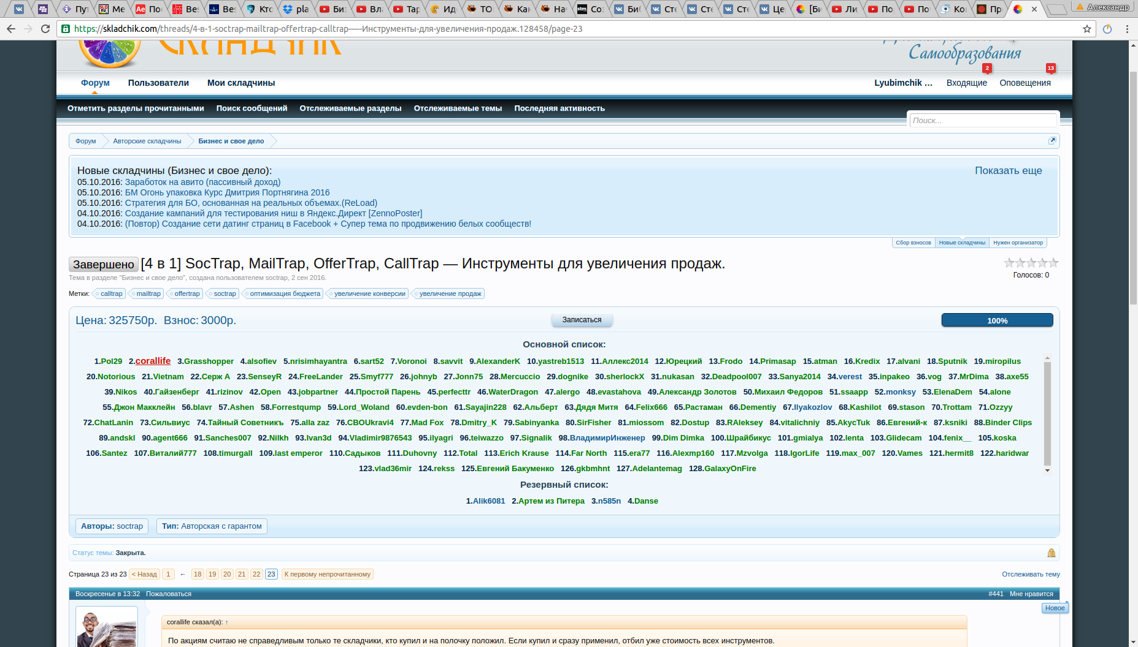Open Chrome menu (three dots)
The width and height of the screenshot is (1138, 647).
click(1127, 29)
